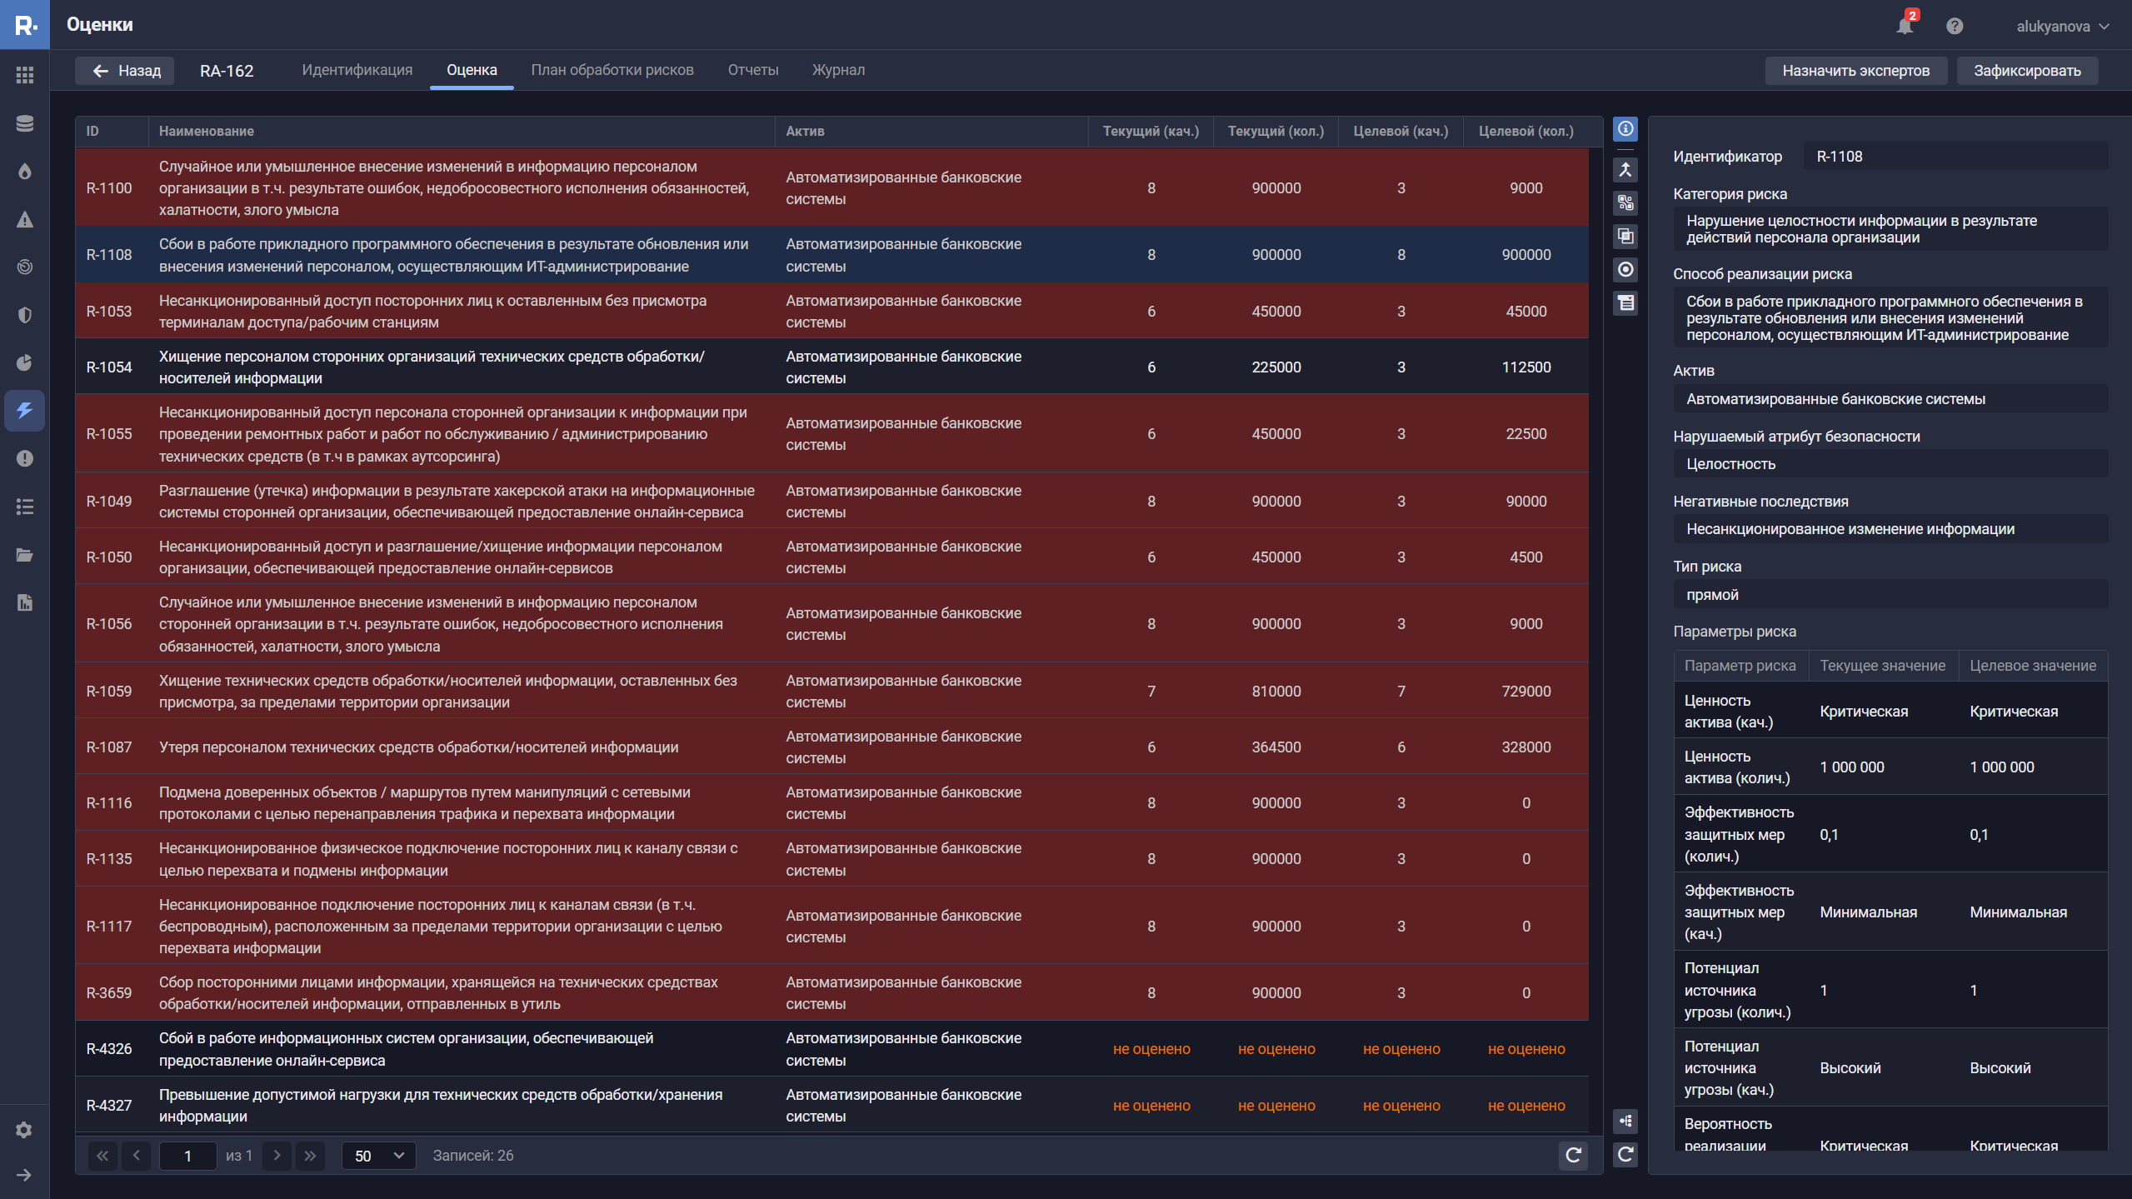The image size is (2132, 1199).
Task: Open the Идентификация tab
Action: point(357,70)
